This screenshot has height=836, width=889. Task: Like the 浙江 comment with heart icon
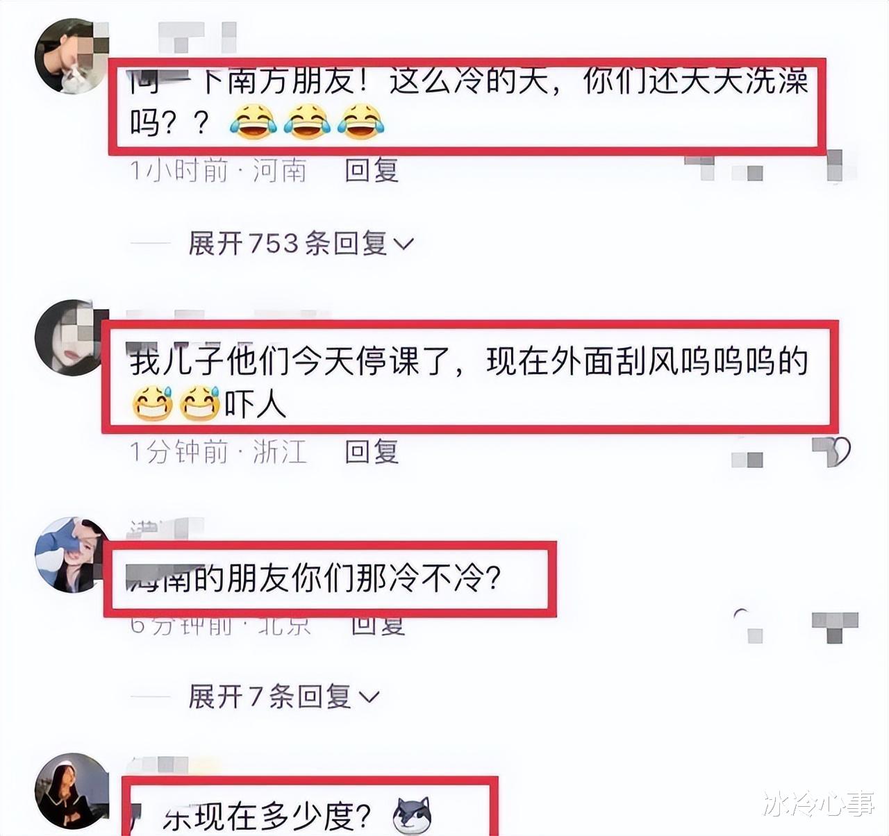[832, 452]
